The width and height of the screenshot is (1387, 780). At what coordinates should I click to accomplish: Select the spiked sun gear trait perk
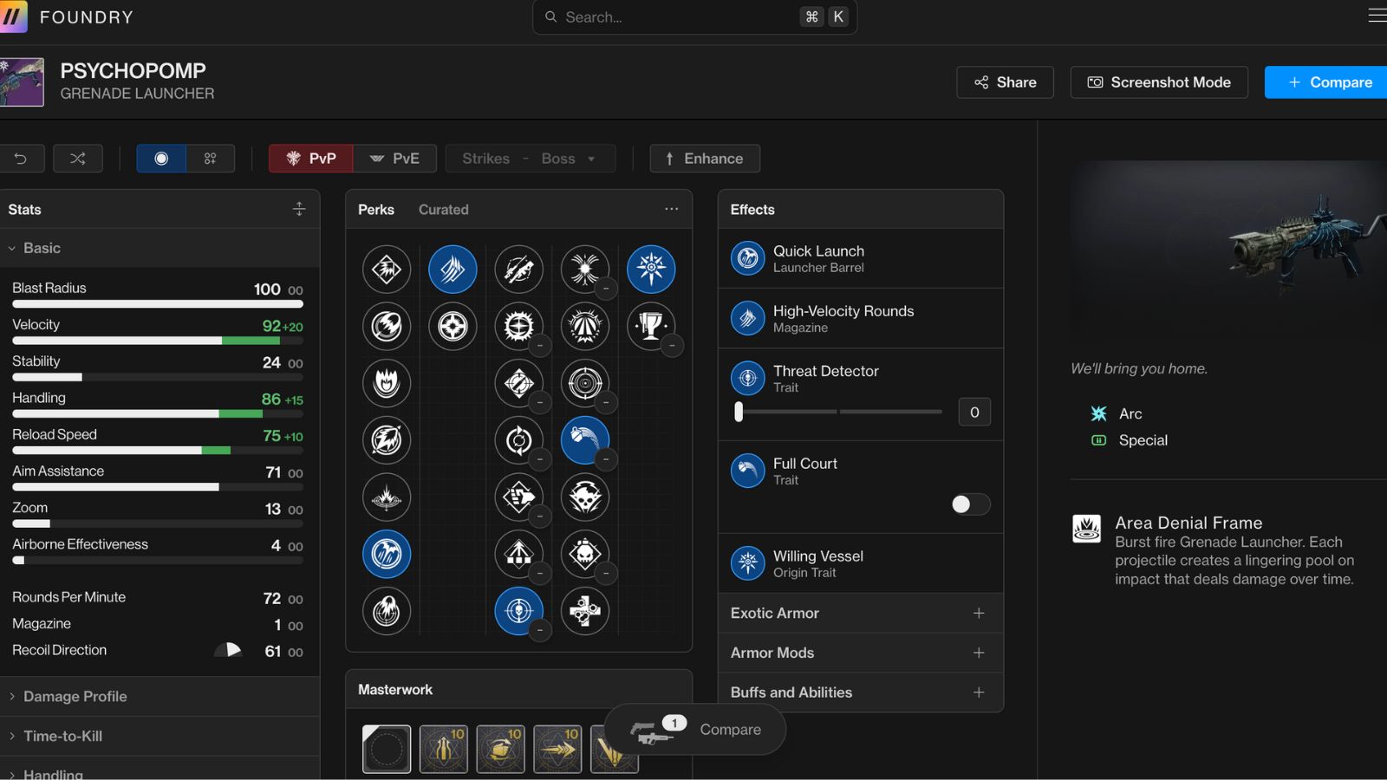pyautogui.click(x=518, y=326)
